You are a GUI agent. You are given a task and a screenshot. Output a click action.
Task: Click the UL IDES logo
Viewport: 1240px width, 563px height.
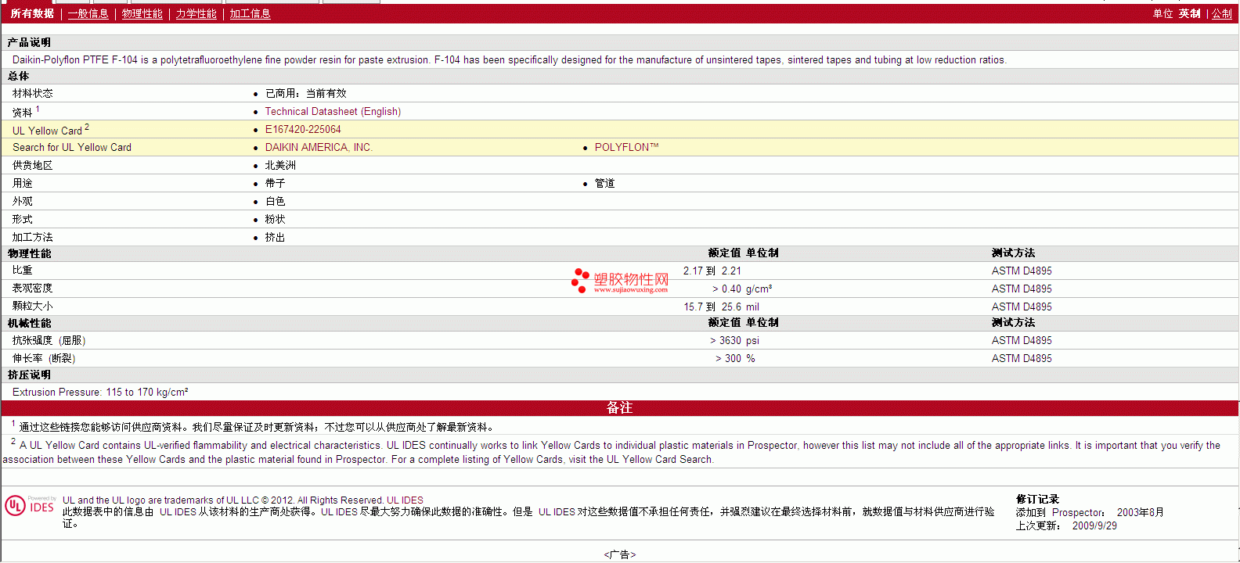(30, 506)
